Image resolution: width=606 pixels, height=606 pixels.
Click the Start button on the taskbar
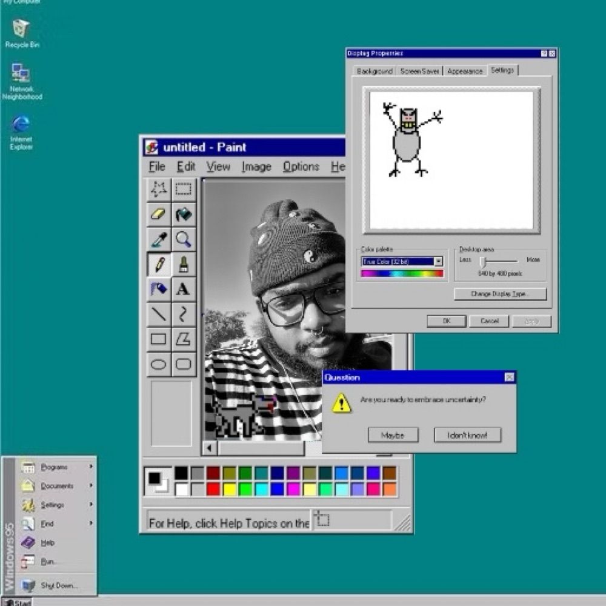18,602
